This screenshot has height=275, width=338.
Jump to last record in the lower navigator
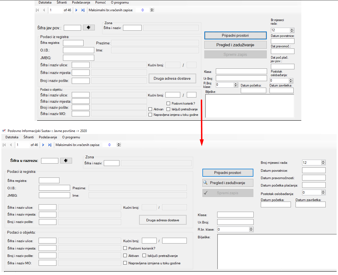tap(50, 145)
